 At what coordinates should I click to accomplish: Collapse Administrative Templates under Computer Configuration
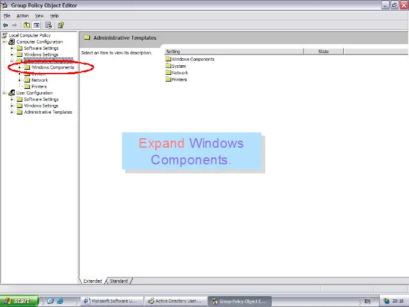(x=12, y=61)
